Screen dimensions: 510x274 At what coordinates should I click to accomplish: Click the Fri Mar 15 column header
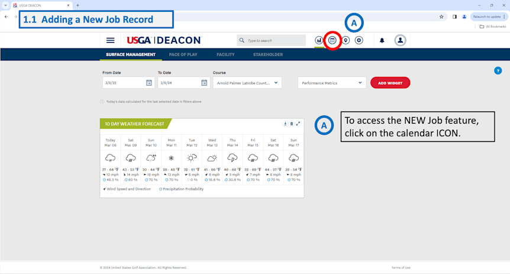coord(253,143)
